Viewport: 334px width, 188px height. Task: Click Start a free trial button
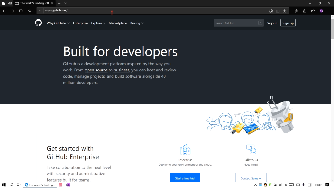point(185,177)
